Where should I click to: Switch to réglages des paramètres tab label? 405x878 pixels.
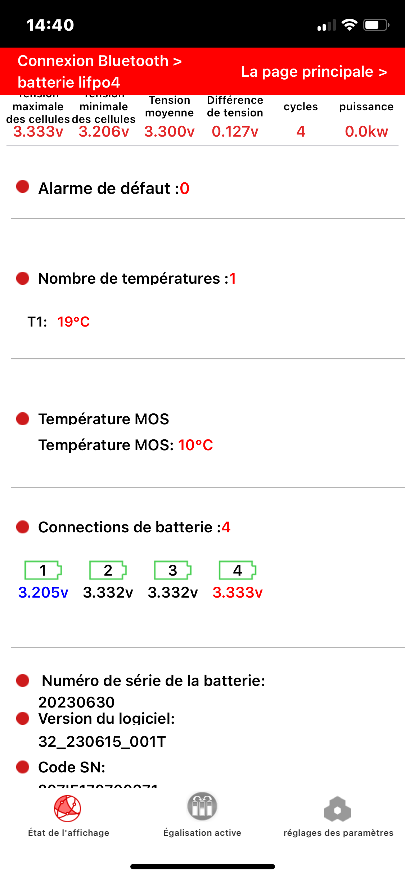click(338, 833)
